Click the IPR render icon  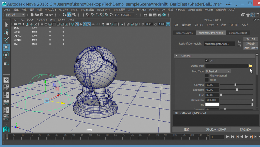[x=155, y=15]
